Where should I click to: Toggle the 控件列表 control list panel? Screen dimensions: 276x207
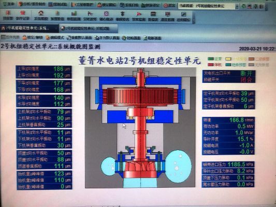point(10,37)
